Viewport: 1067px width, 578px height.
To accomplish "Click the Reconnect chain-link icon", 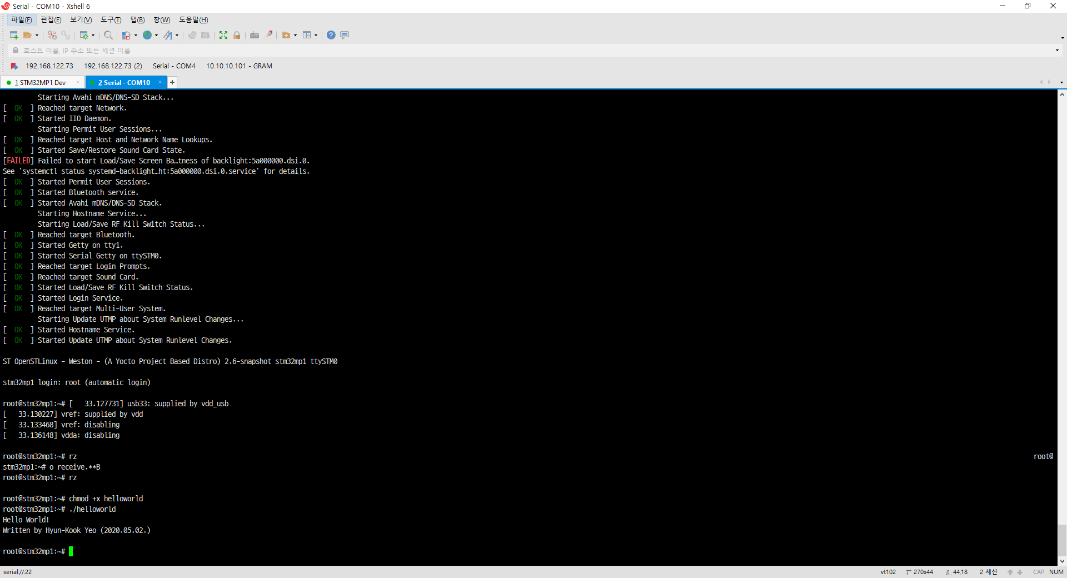I will 66,35.
